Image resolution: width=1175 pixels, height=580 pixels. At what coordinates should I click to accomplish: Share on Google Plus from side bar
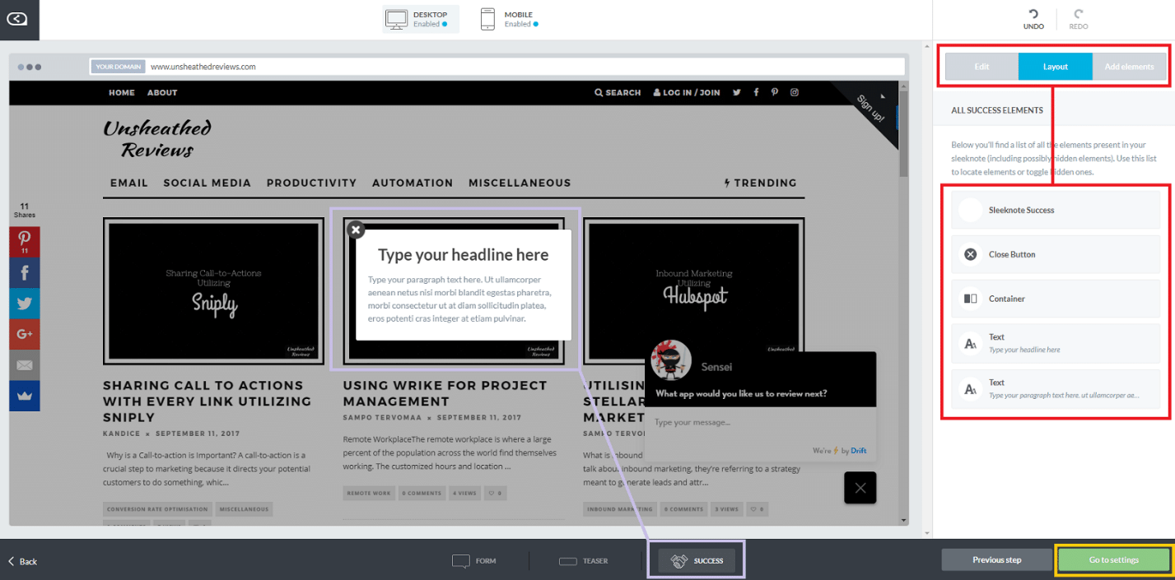[25, 334]
